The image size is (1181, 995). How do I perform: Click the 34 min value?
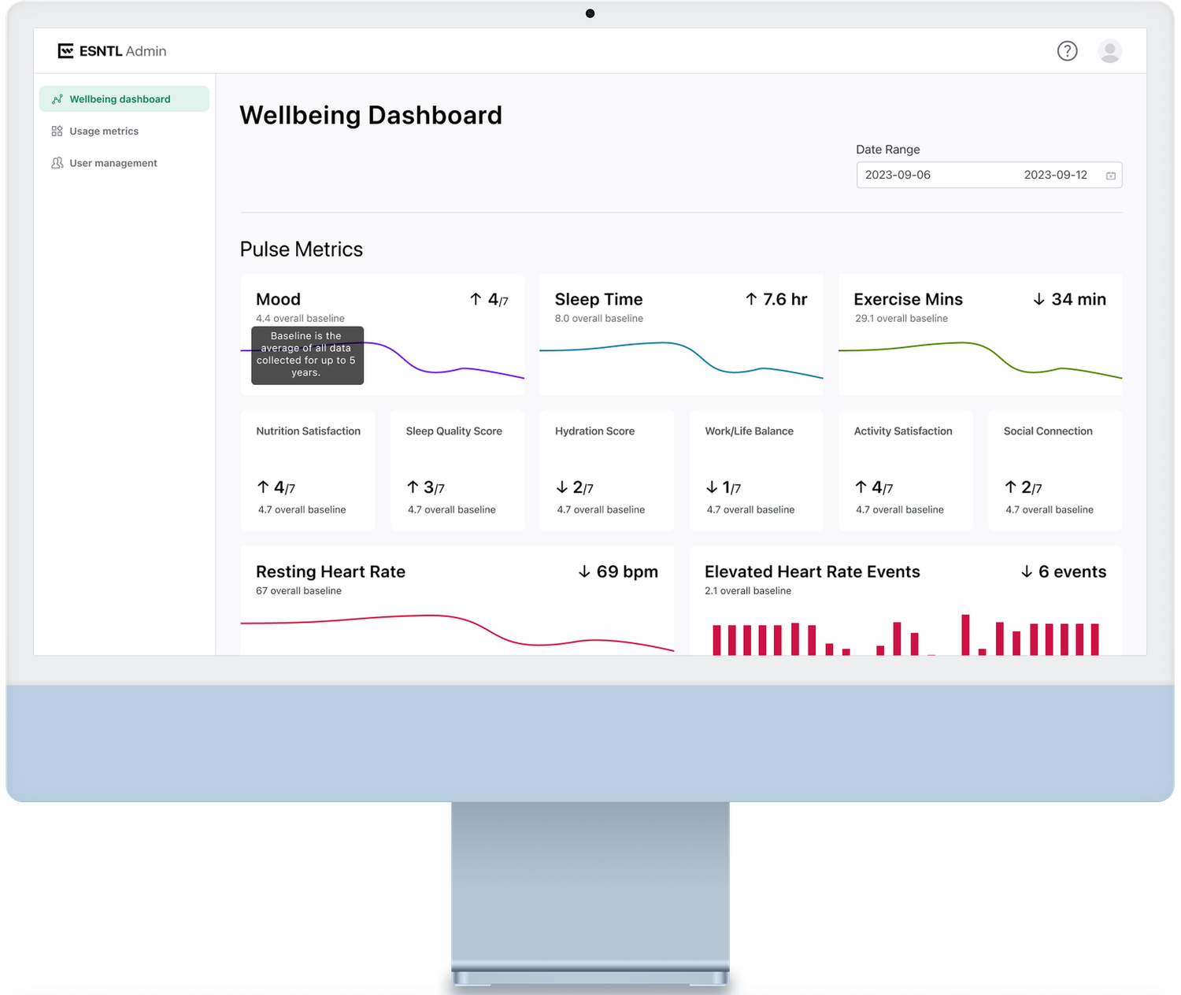click(1079, 299)
